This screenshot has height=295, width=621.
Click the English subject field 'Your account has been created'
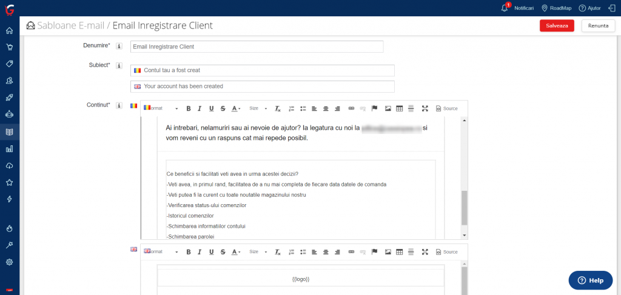[x=262, y=86]
